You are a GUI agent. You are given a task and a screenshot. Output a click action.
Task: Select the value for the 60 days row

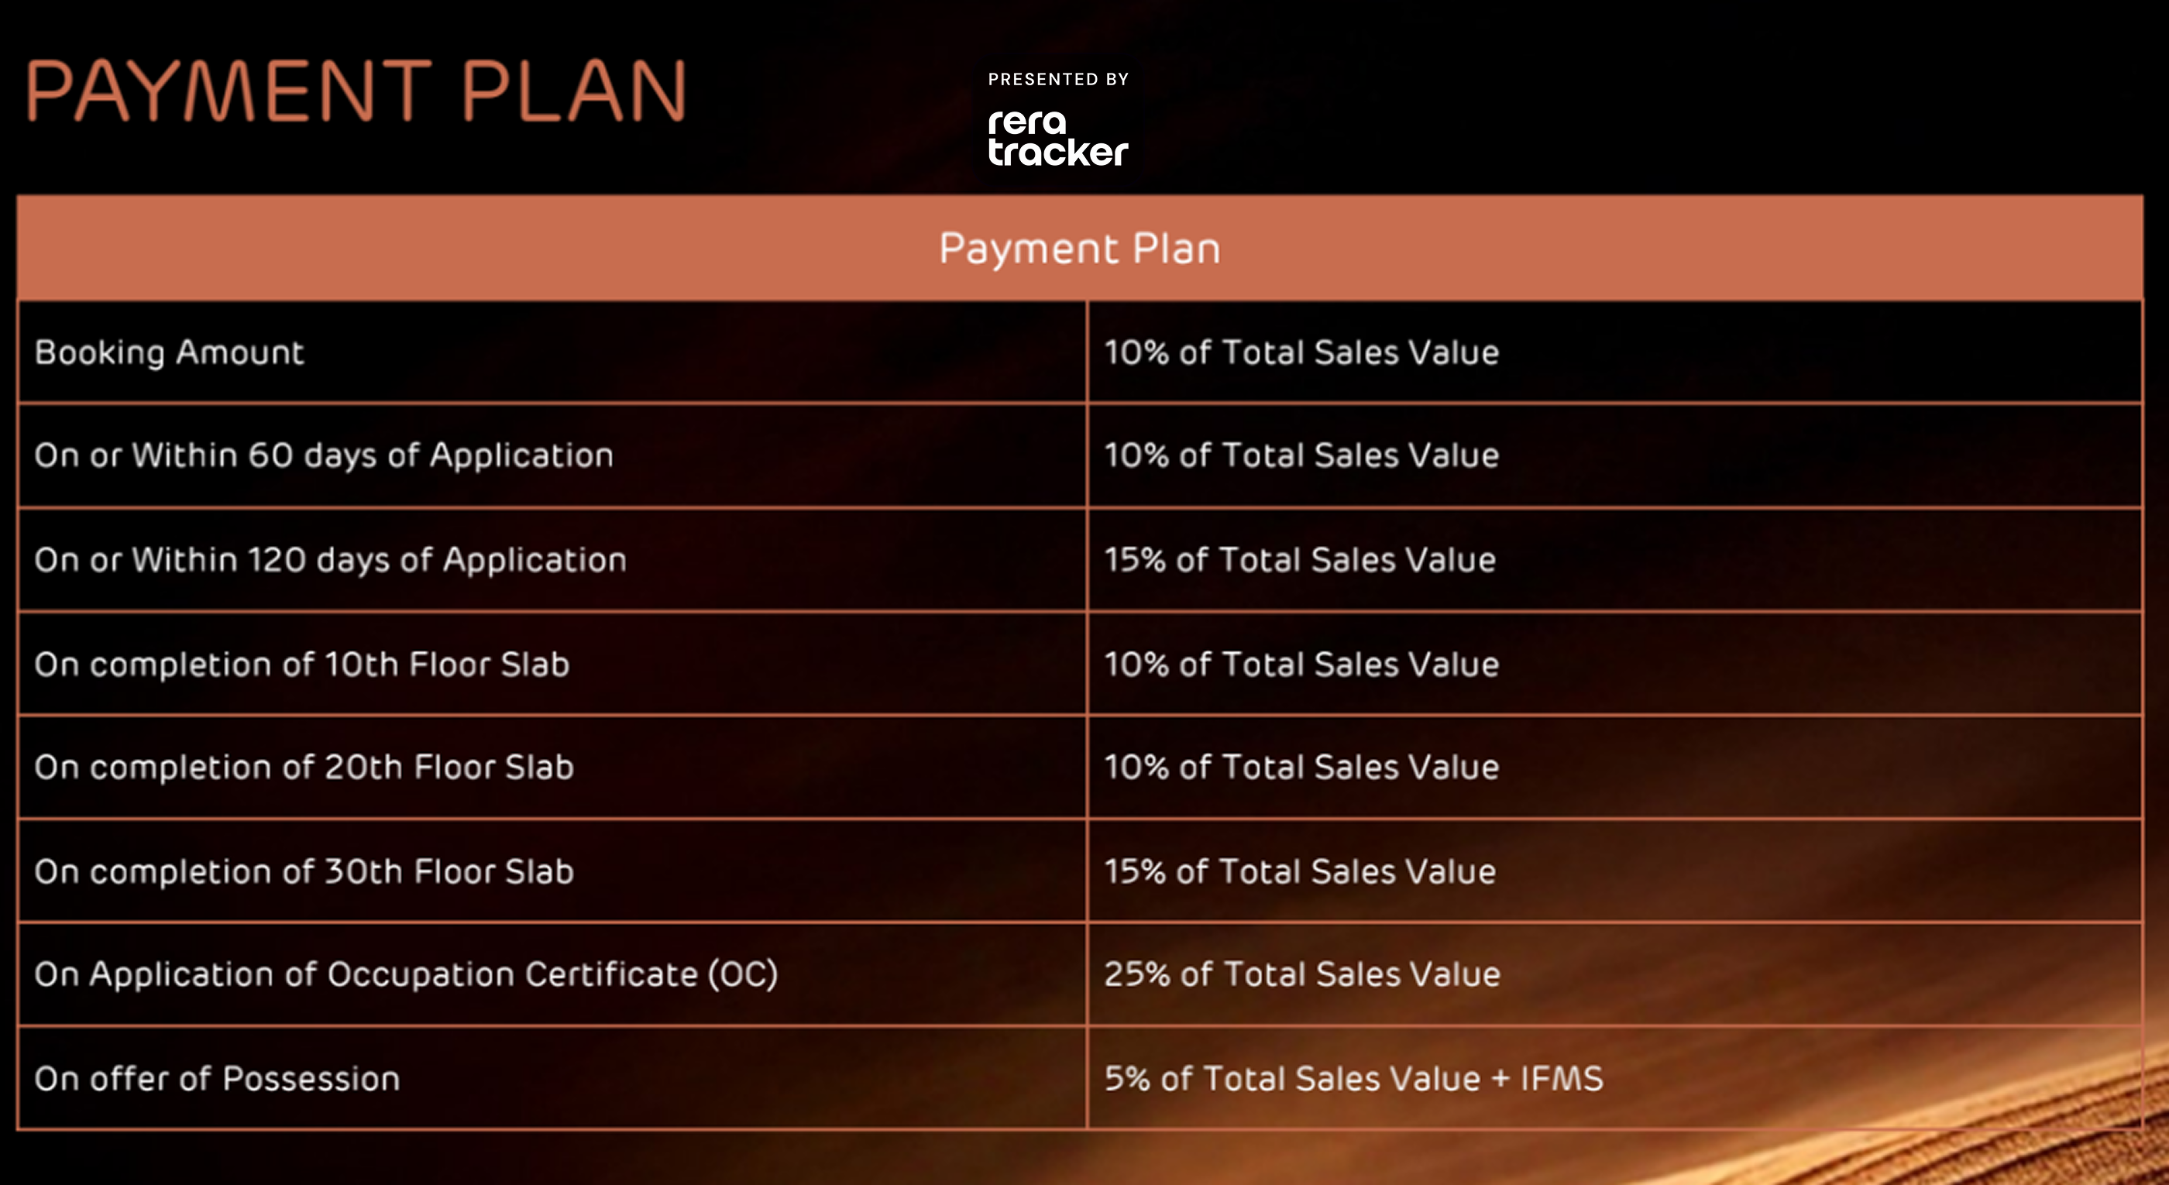1301,455
